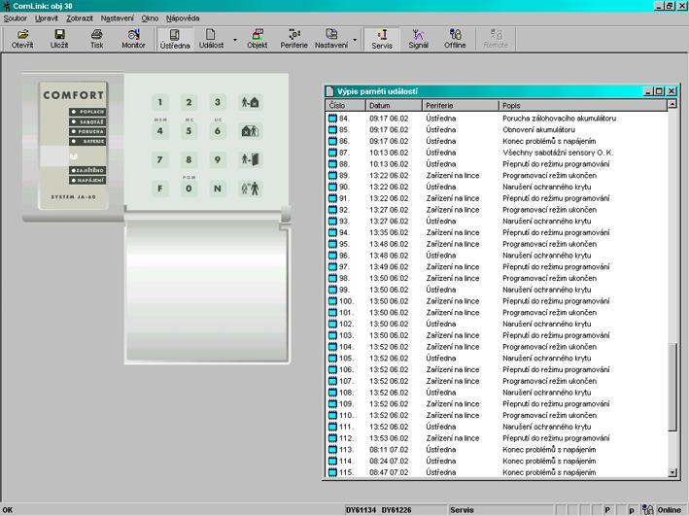This screenshot has width=689, height=516.
Task: Select event number 90.
Action: pyautogui.click(x=344, y=187)
